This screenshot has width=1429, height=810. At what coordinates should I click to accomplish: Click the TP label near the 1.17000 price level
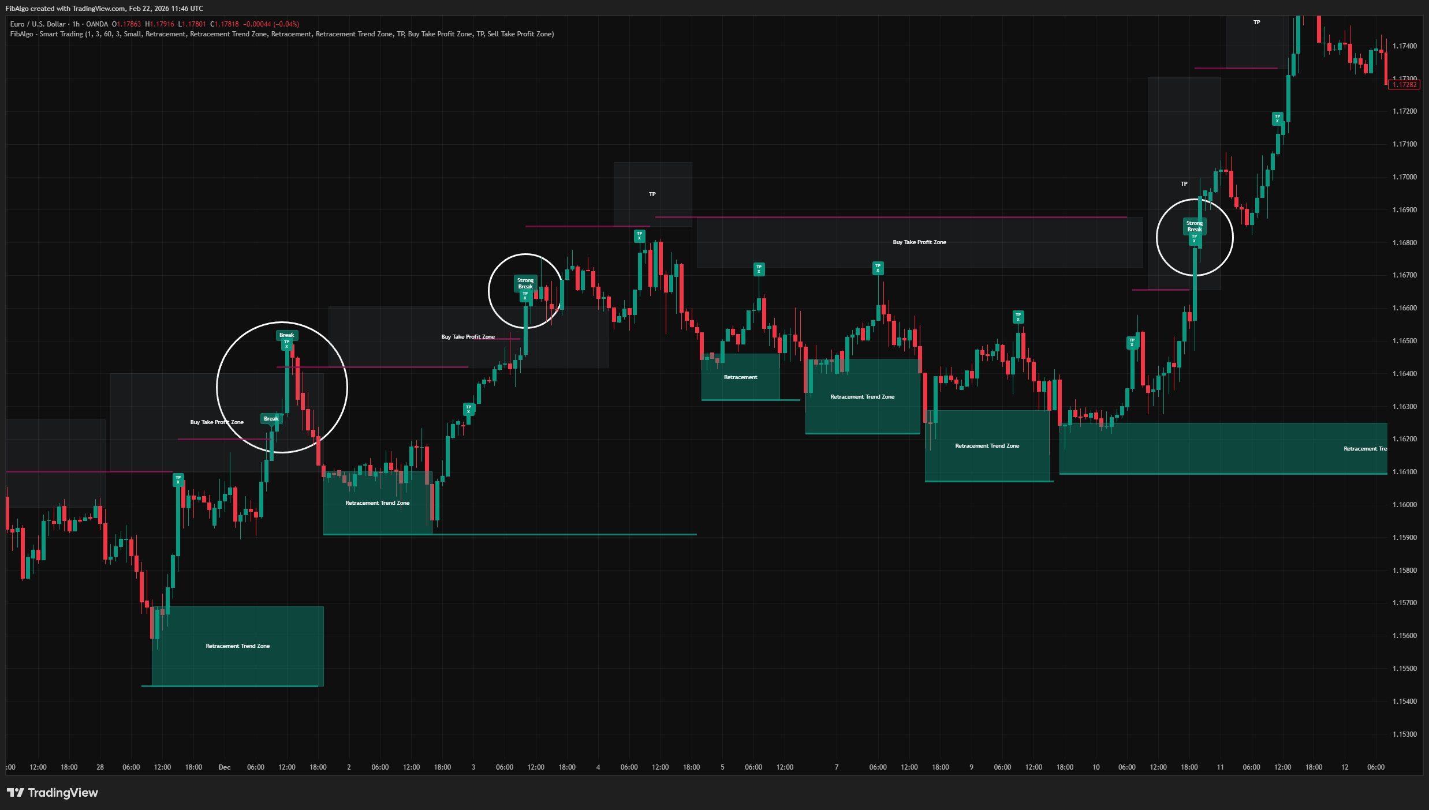pyautogui.click(x=1184, y=183)
